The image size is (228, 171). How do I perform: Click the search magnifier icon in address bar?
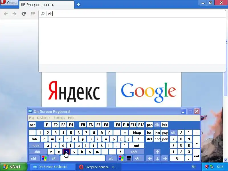coord(43,14)
